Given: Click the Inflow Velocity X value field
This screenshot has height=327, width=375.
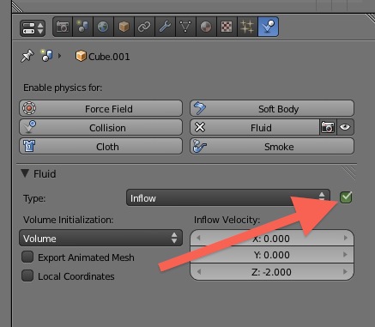Looking at the screenshot, I should click(x=272, y=238).
